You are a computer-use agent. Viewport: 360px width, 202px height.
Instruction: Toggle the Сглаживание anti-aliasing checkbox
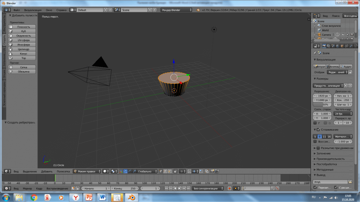[x=318, y=129]
